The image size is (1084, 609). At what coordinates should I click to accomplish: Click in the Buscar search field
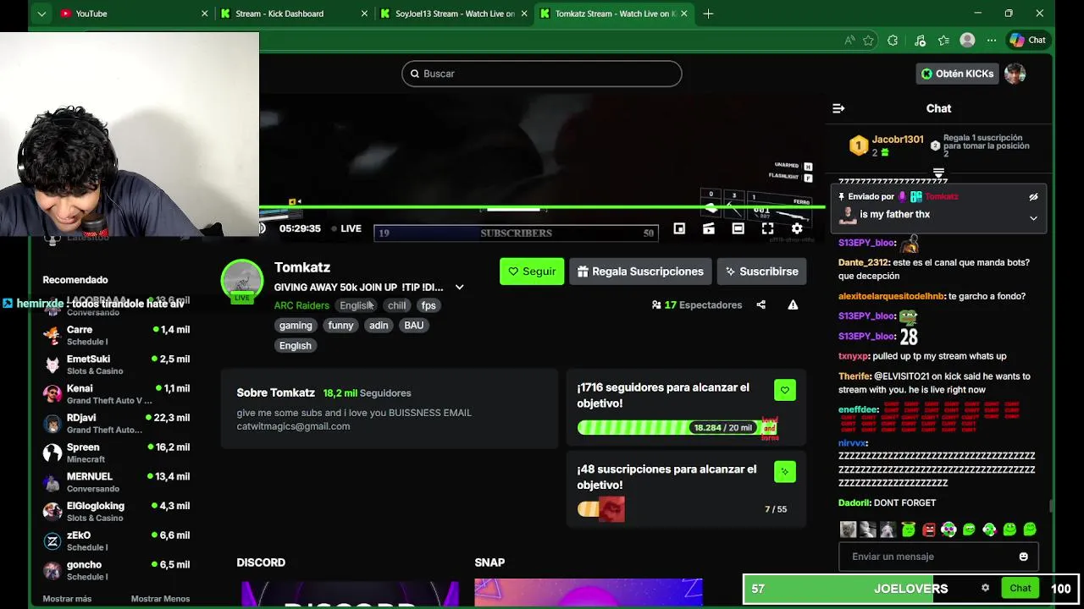click(542, 74)
